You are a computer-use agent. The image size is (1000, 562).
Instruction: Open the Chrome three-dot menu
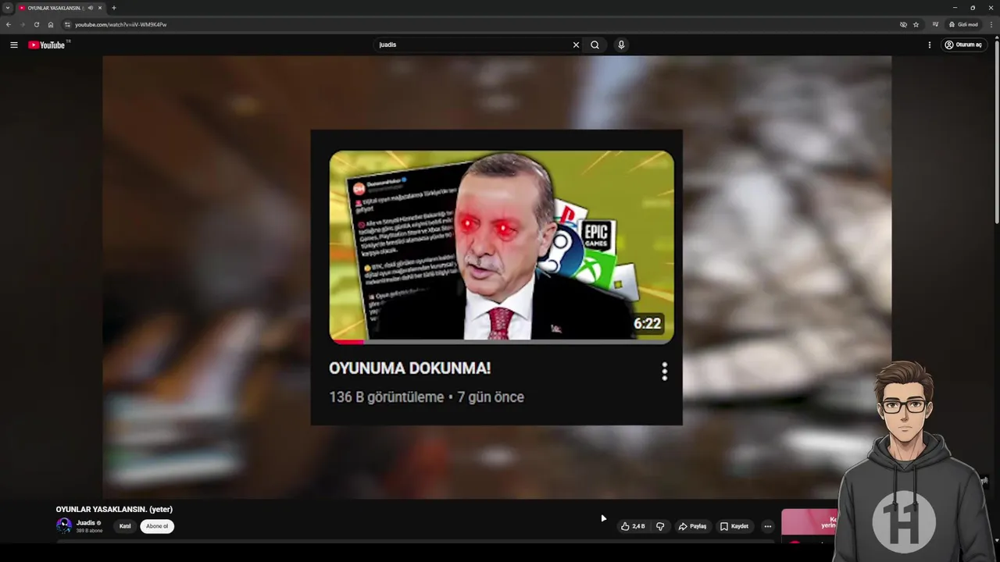[991, 24]
